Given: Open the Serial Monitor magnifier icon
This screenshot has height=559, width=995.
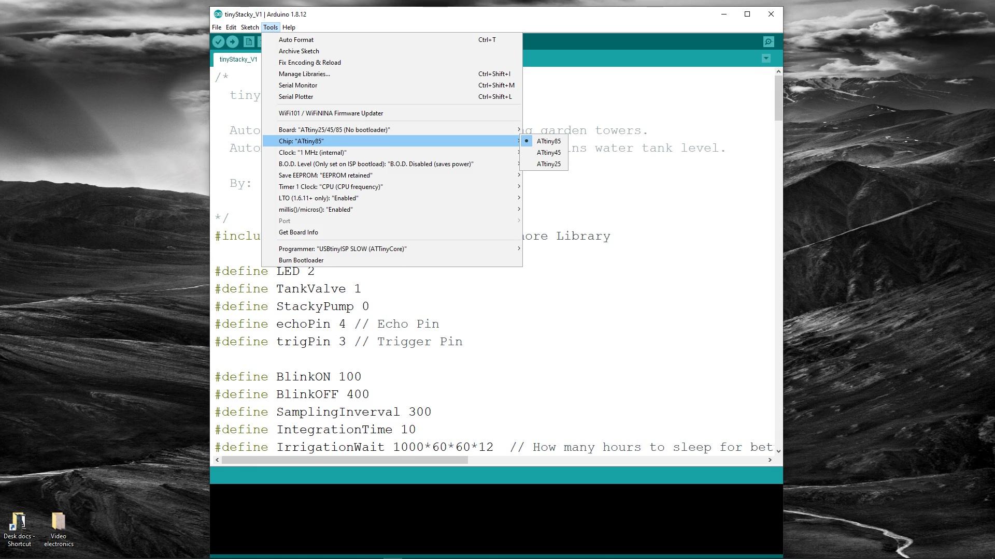Looking at the screenshot, I should click(x=769, y=42).
